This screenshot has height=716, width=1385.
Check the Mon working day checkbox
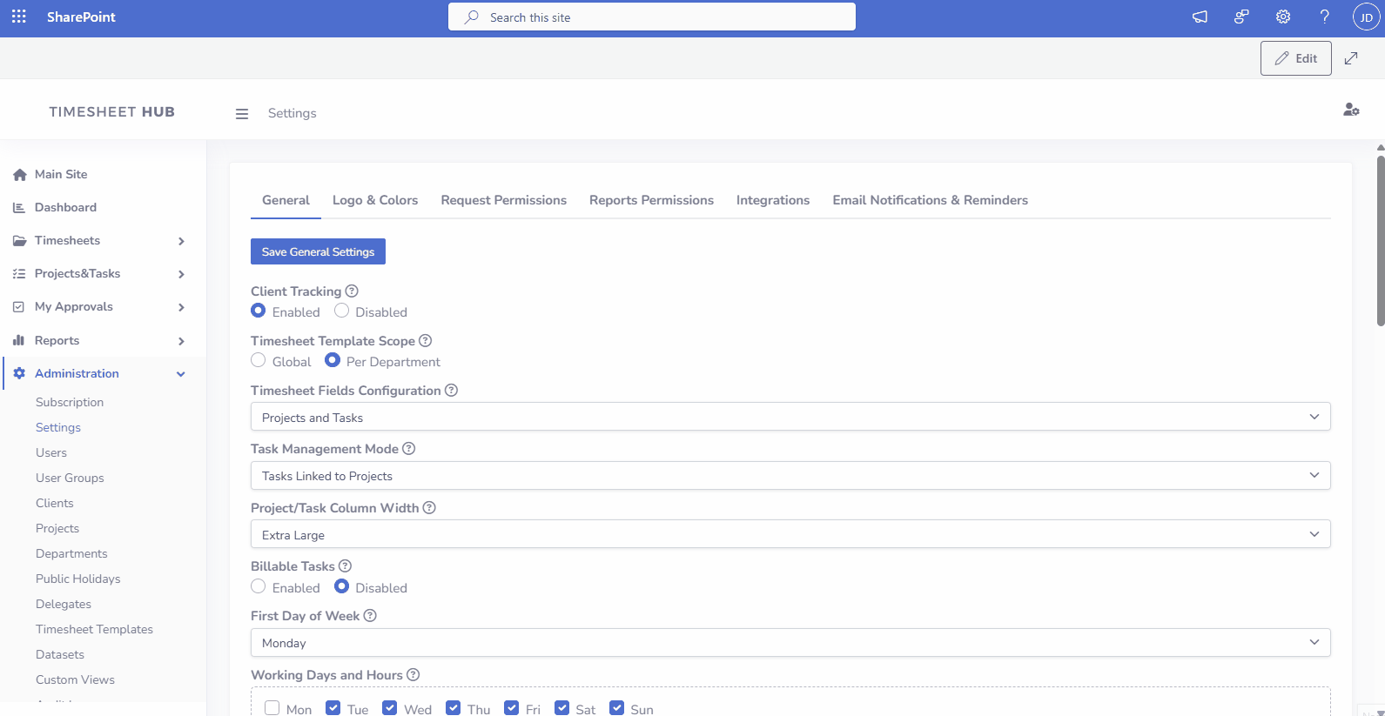[x=272, y=708]
